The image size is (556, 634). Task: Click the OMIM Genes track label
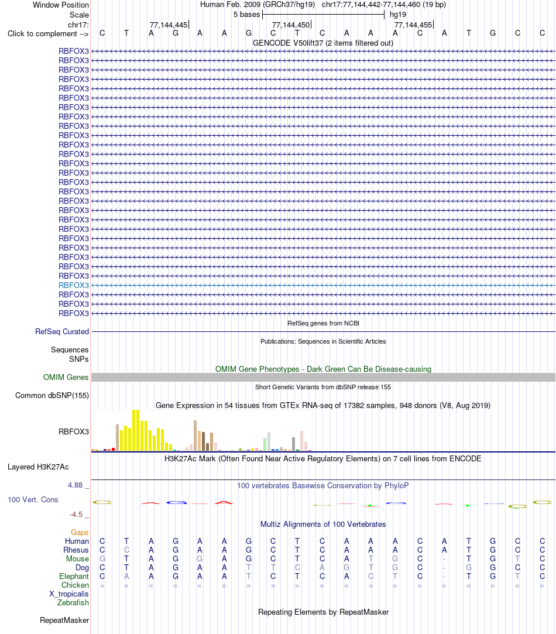pyautogui.click(x=66, y=377)
